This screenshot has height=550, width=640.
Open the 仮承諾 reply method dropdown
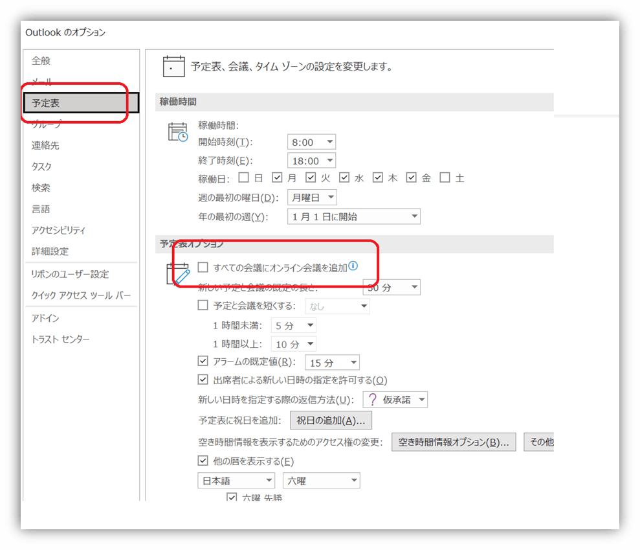[395, 399]
